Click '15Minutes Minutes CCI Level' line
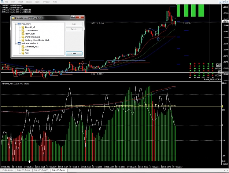This screenshot has width=229, height=173. 16,10
